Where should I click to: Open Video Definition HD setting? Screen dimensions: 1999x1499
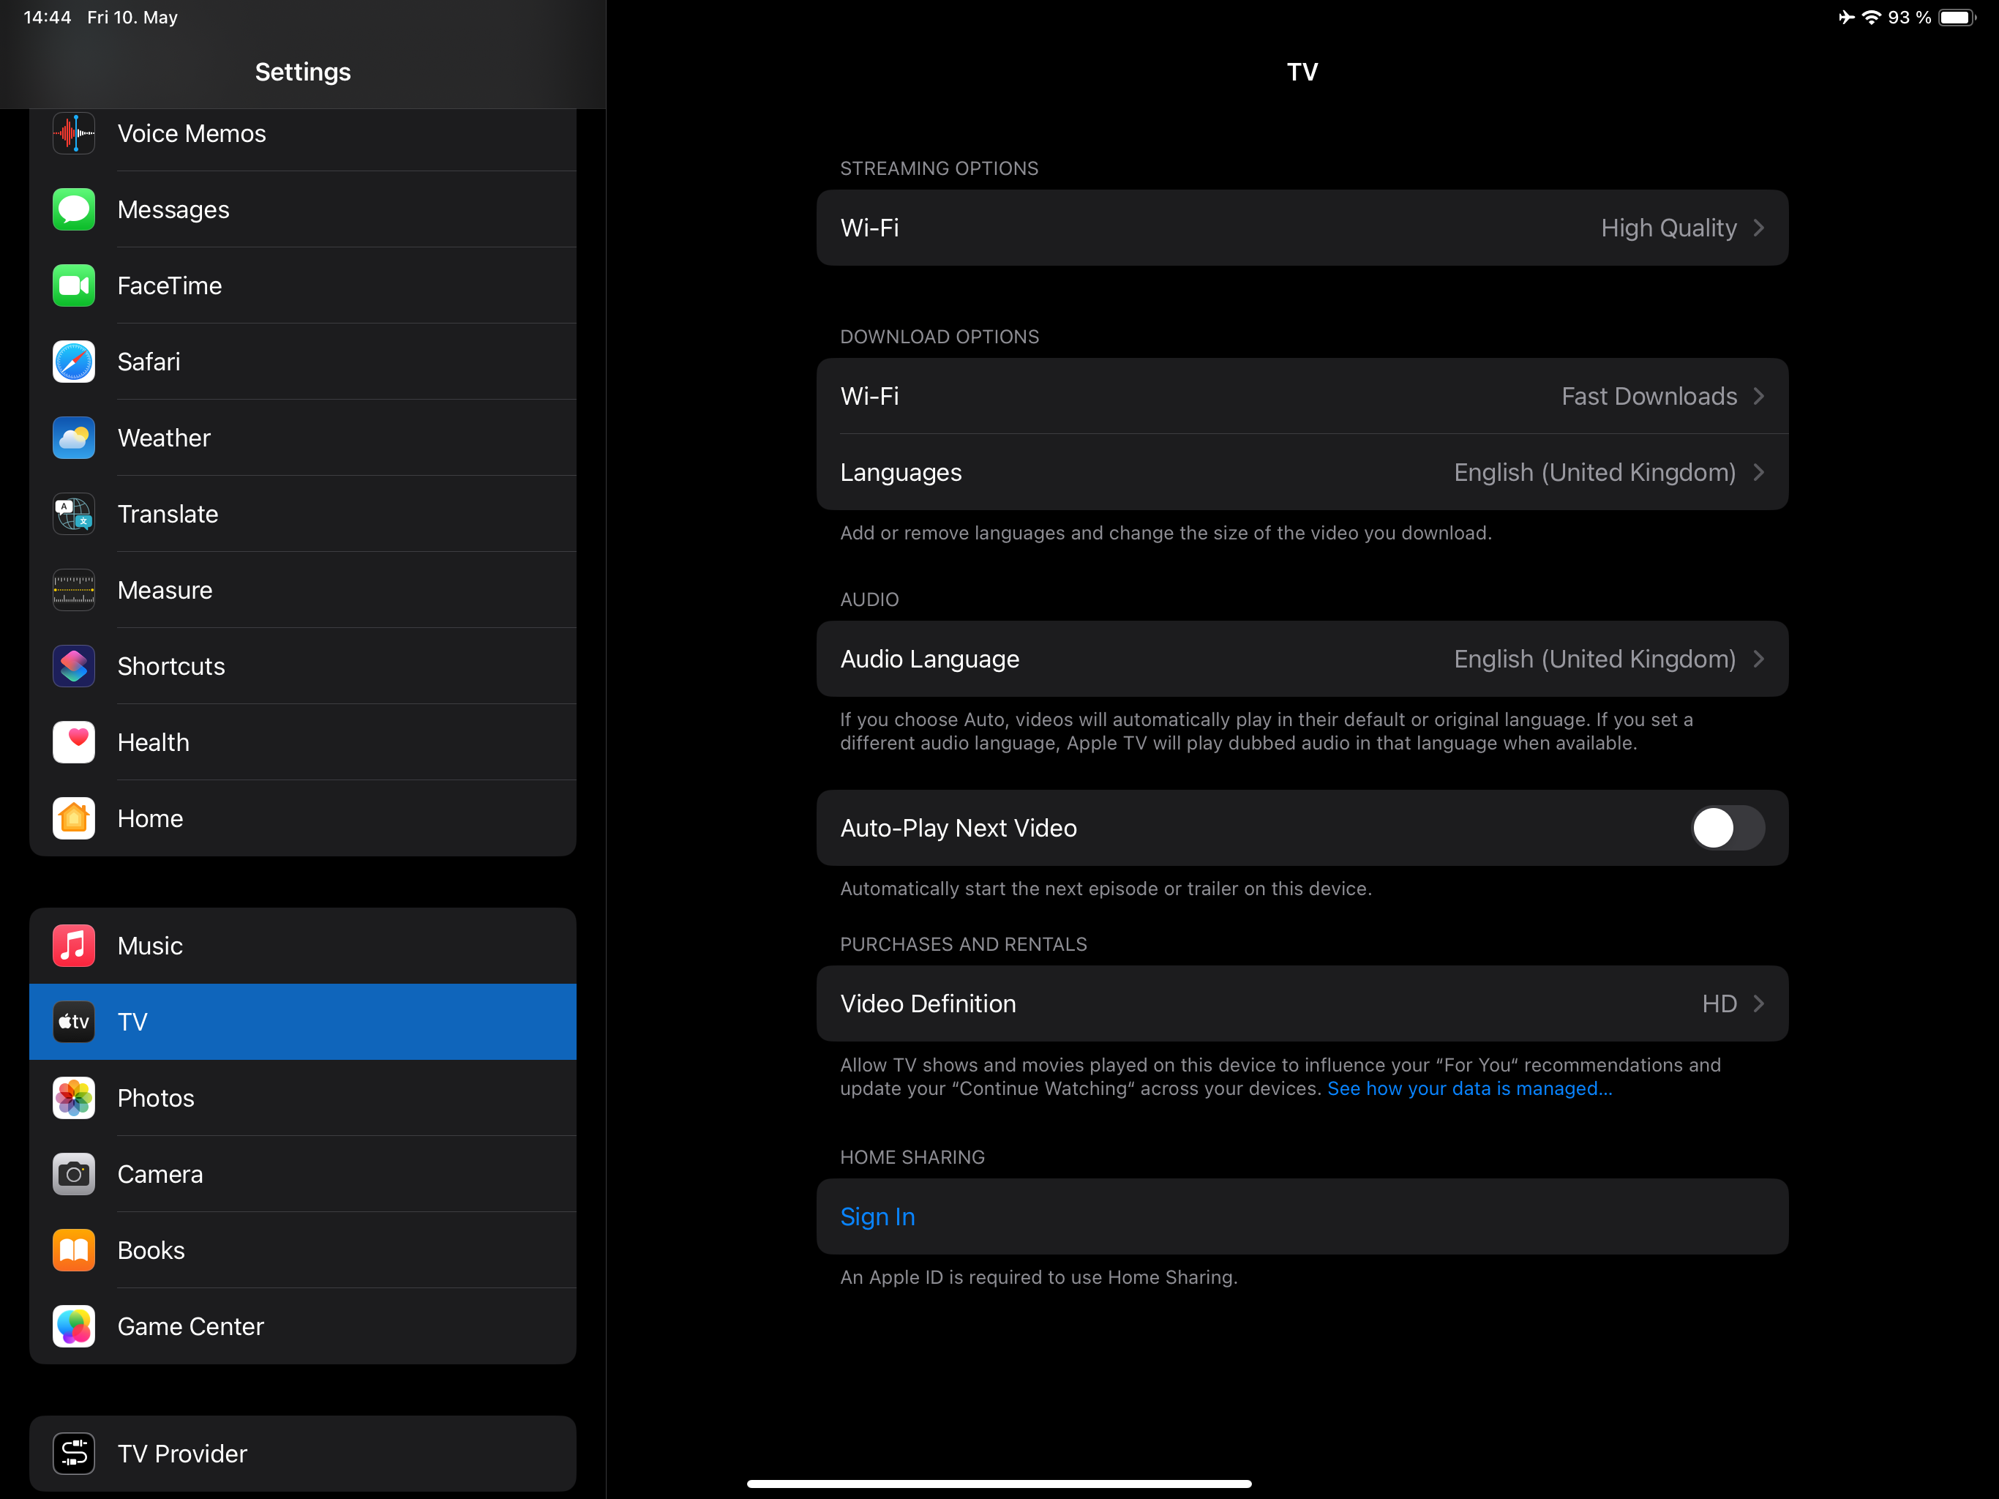coord(1302,1003)
